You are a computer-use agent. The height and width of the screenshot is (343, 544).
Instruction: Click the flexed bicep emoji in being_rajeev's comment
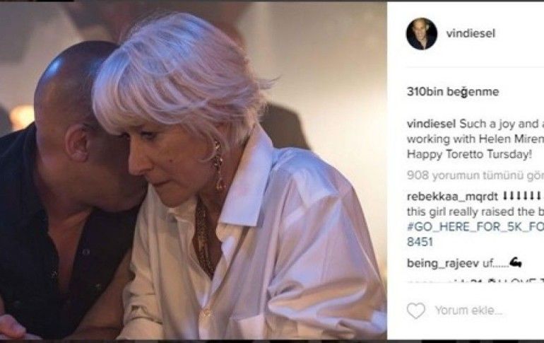[514, 263]
